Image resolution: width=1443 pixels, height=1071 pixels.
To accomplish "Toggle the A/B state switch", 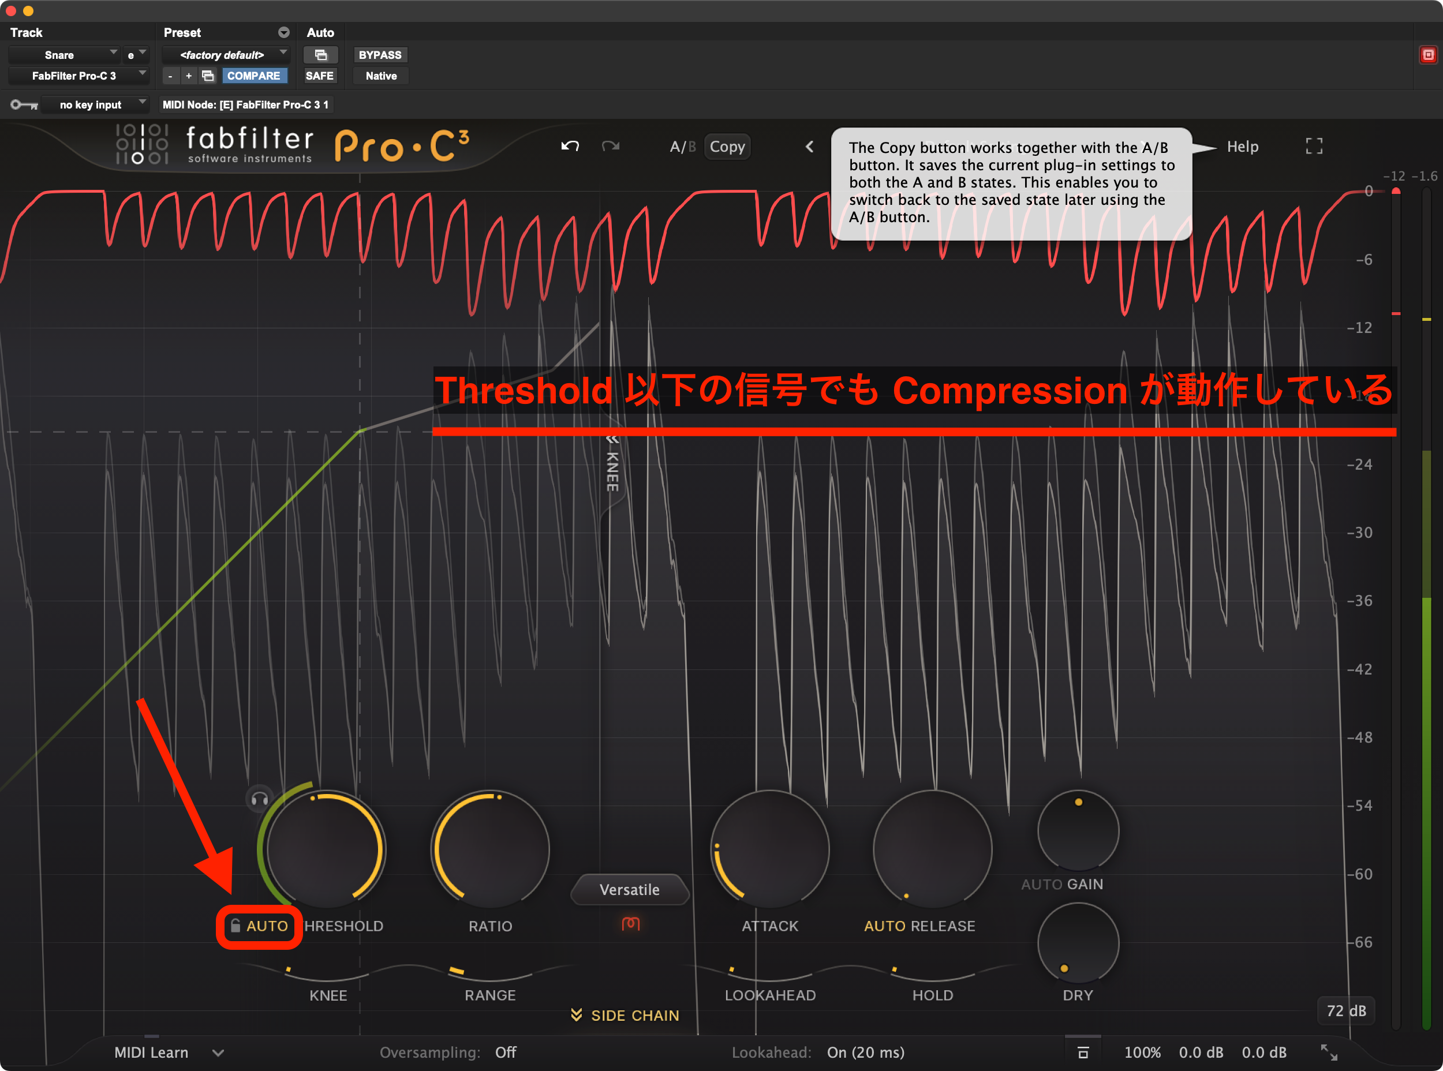I will pos(682,147).
